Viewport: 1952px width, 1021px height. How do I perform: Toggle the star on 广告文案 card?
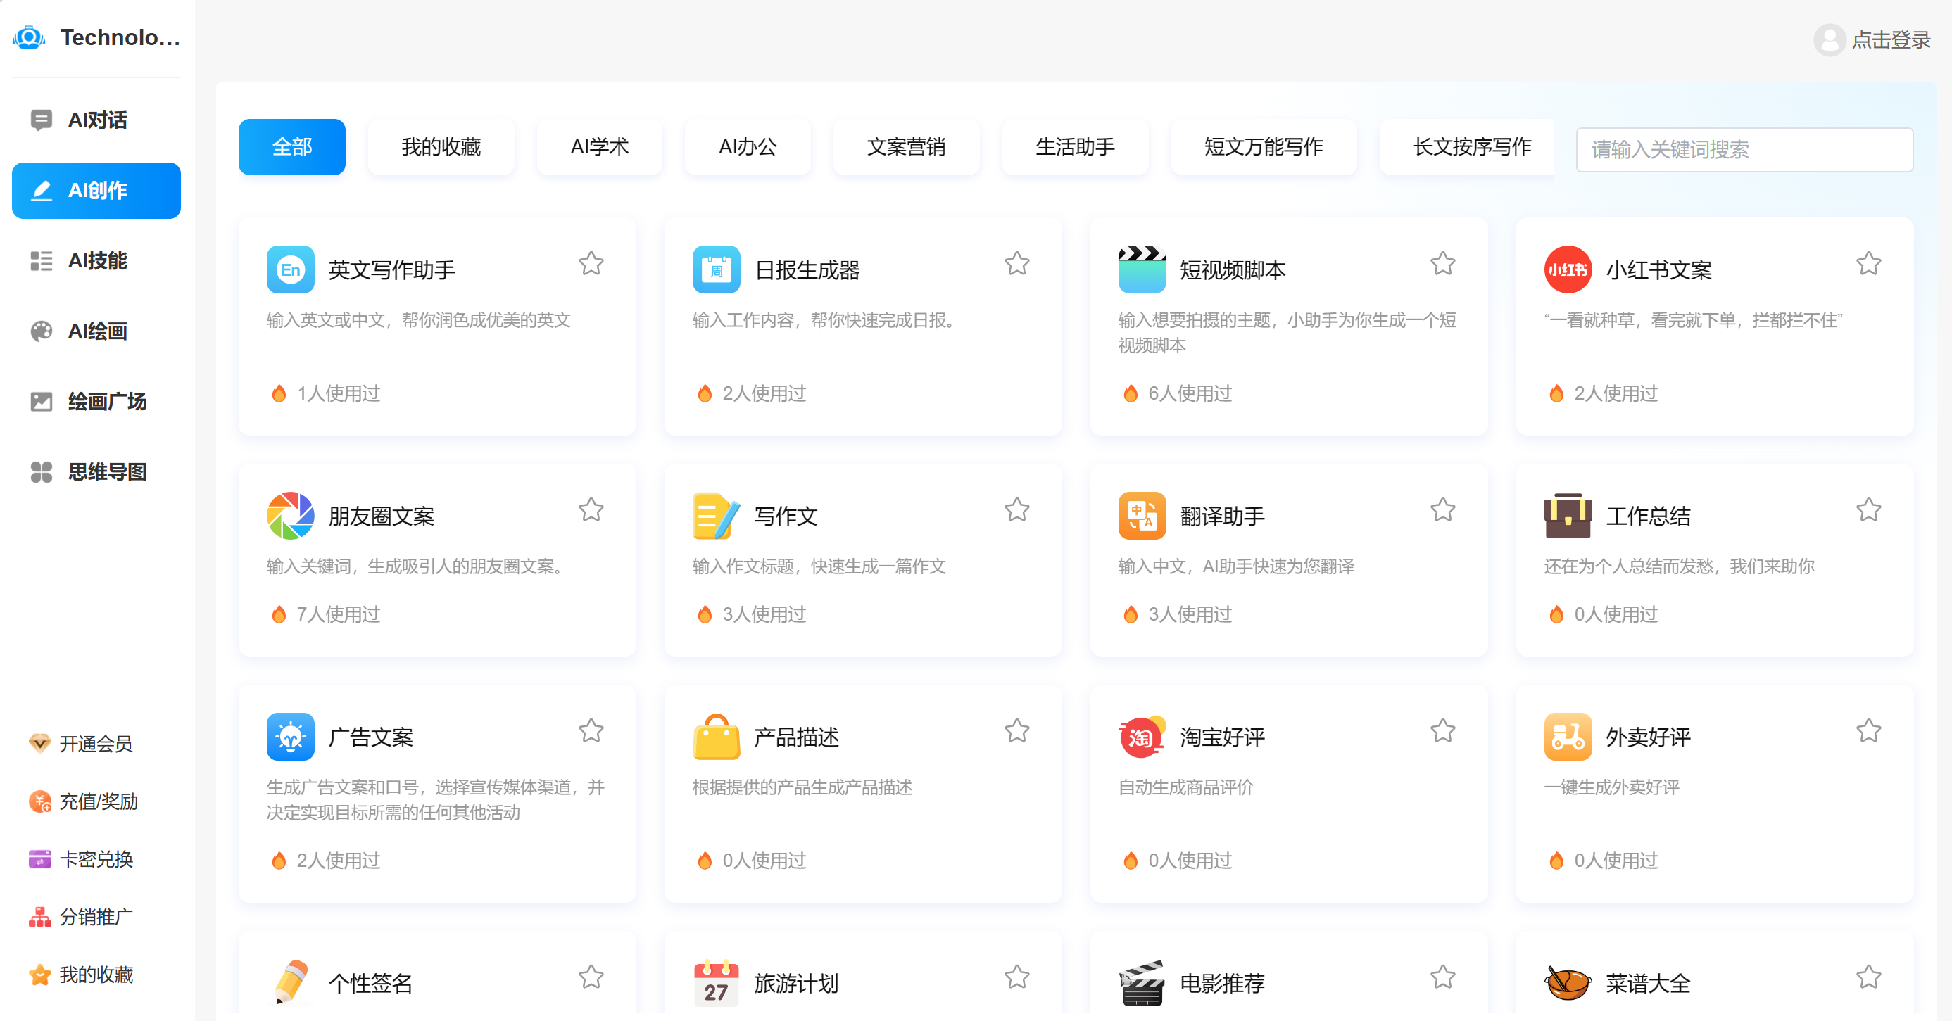point(591,731)
